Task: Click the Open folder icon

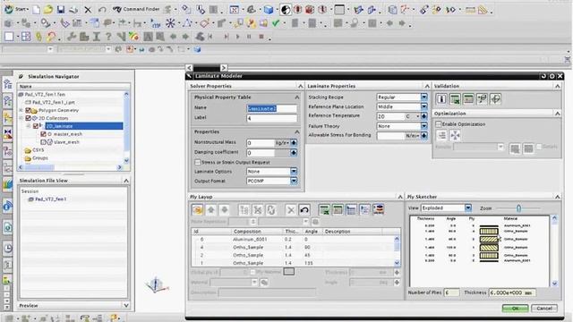Action: (x=48, y=10)
